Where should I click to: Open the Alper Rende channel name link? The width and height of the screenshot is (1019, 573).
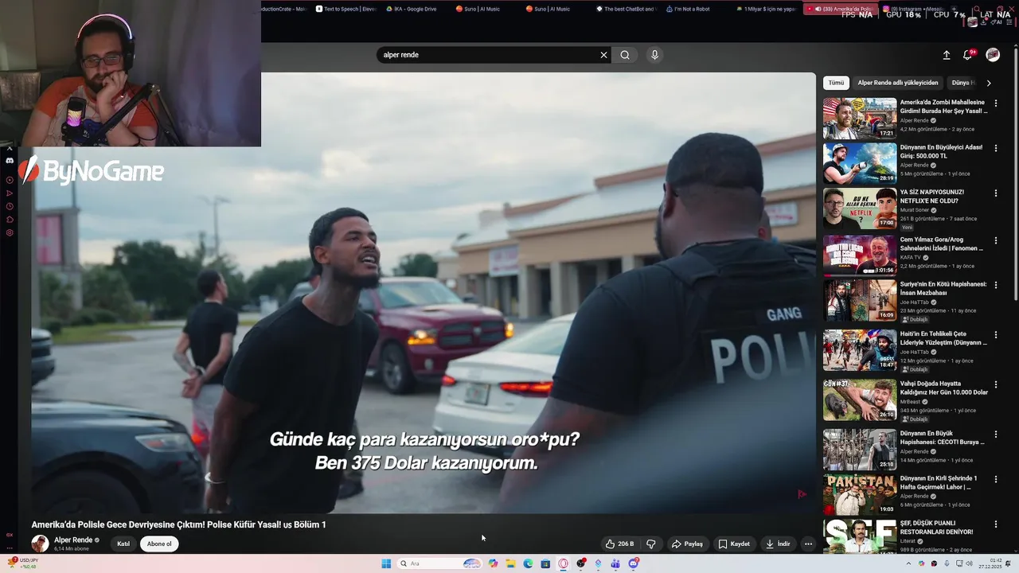click(x=73, y=540)
